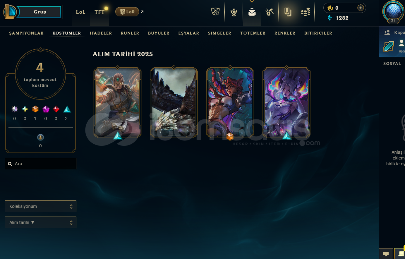
Task: Click the plus button to purchase RP
Action: click(x=361, y=8)
